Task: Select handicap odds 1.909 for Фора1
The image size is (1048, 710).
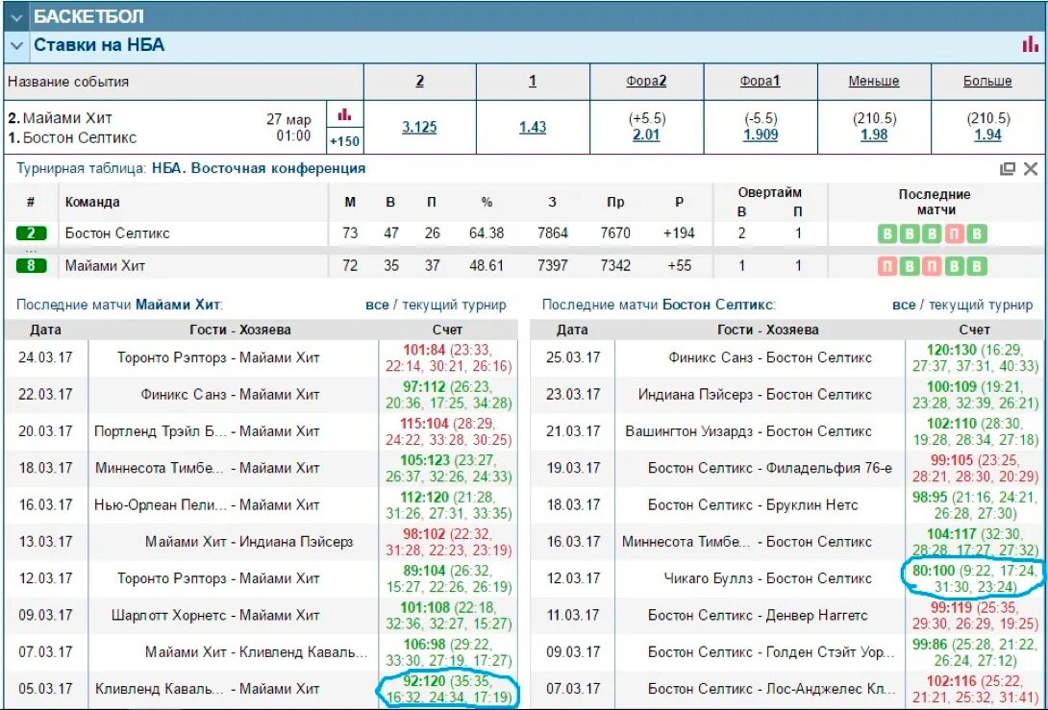Action: click(760, 135)
